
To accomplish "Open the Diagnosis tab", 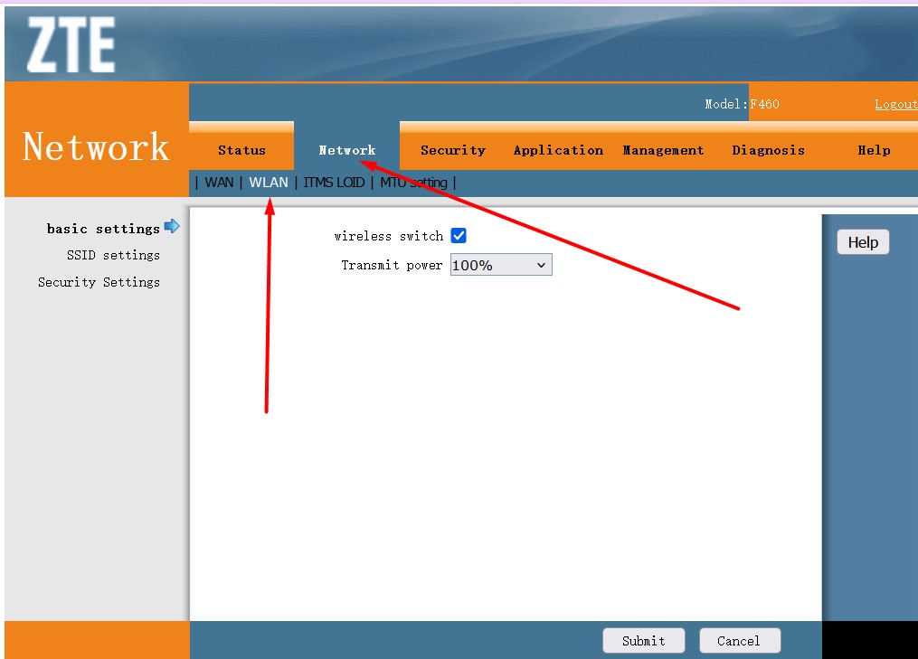I will [768, 150].
